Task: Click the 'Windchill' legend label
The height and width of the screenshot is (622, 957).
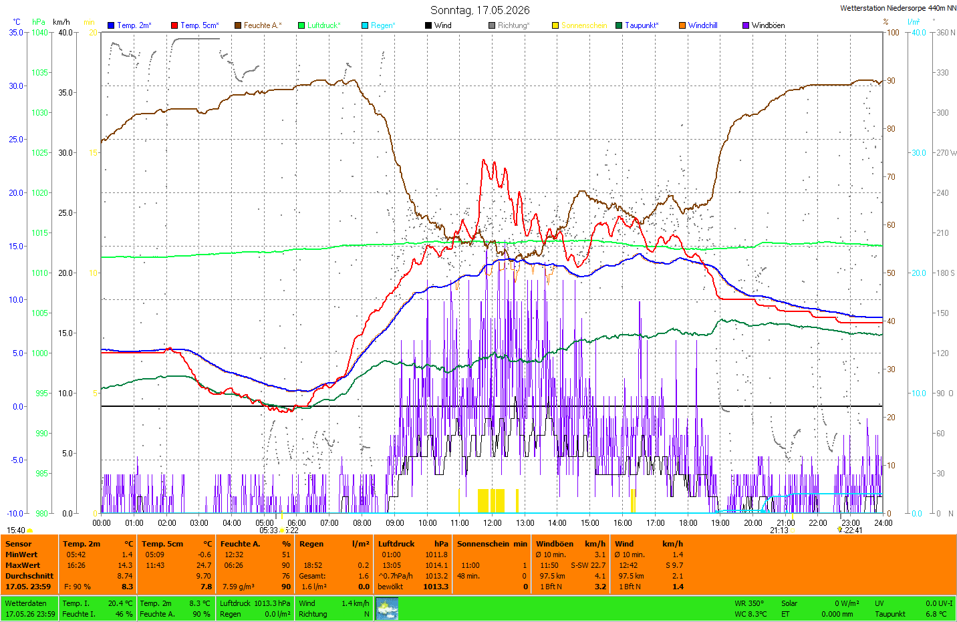Action: pos(703,25)
